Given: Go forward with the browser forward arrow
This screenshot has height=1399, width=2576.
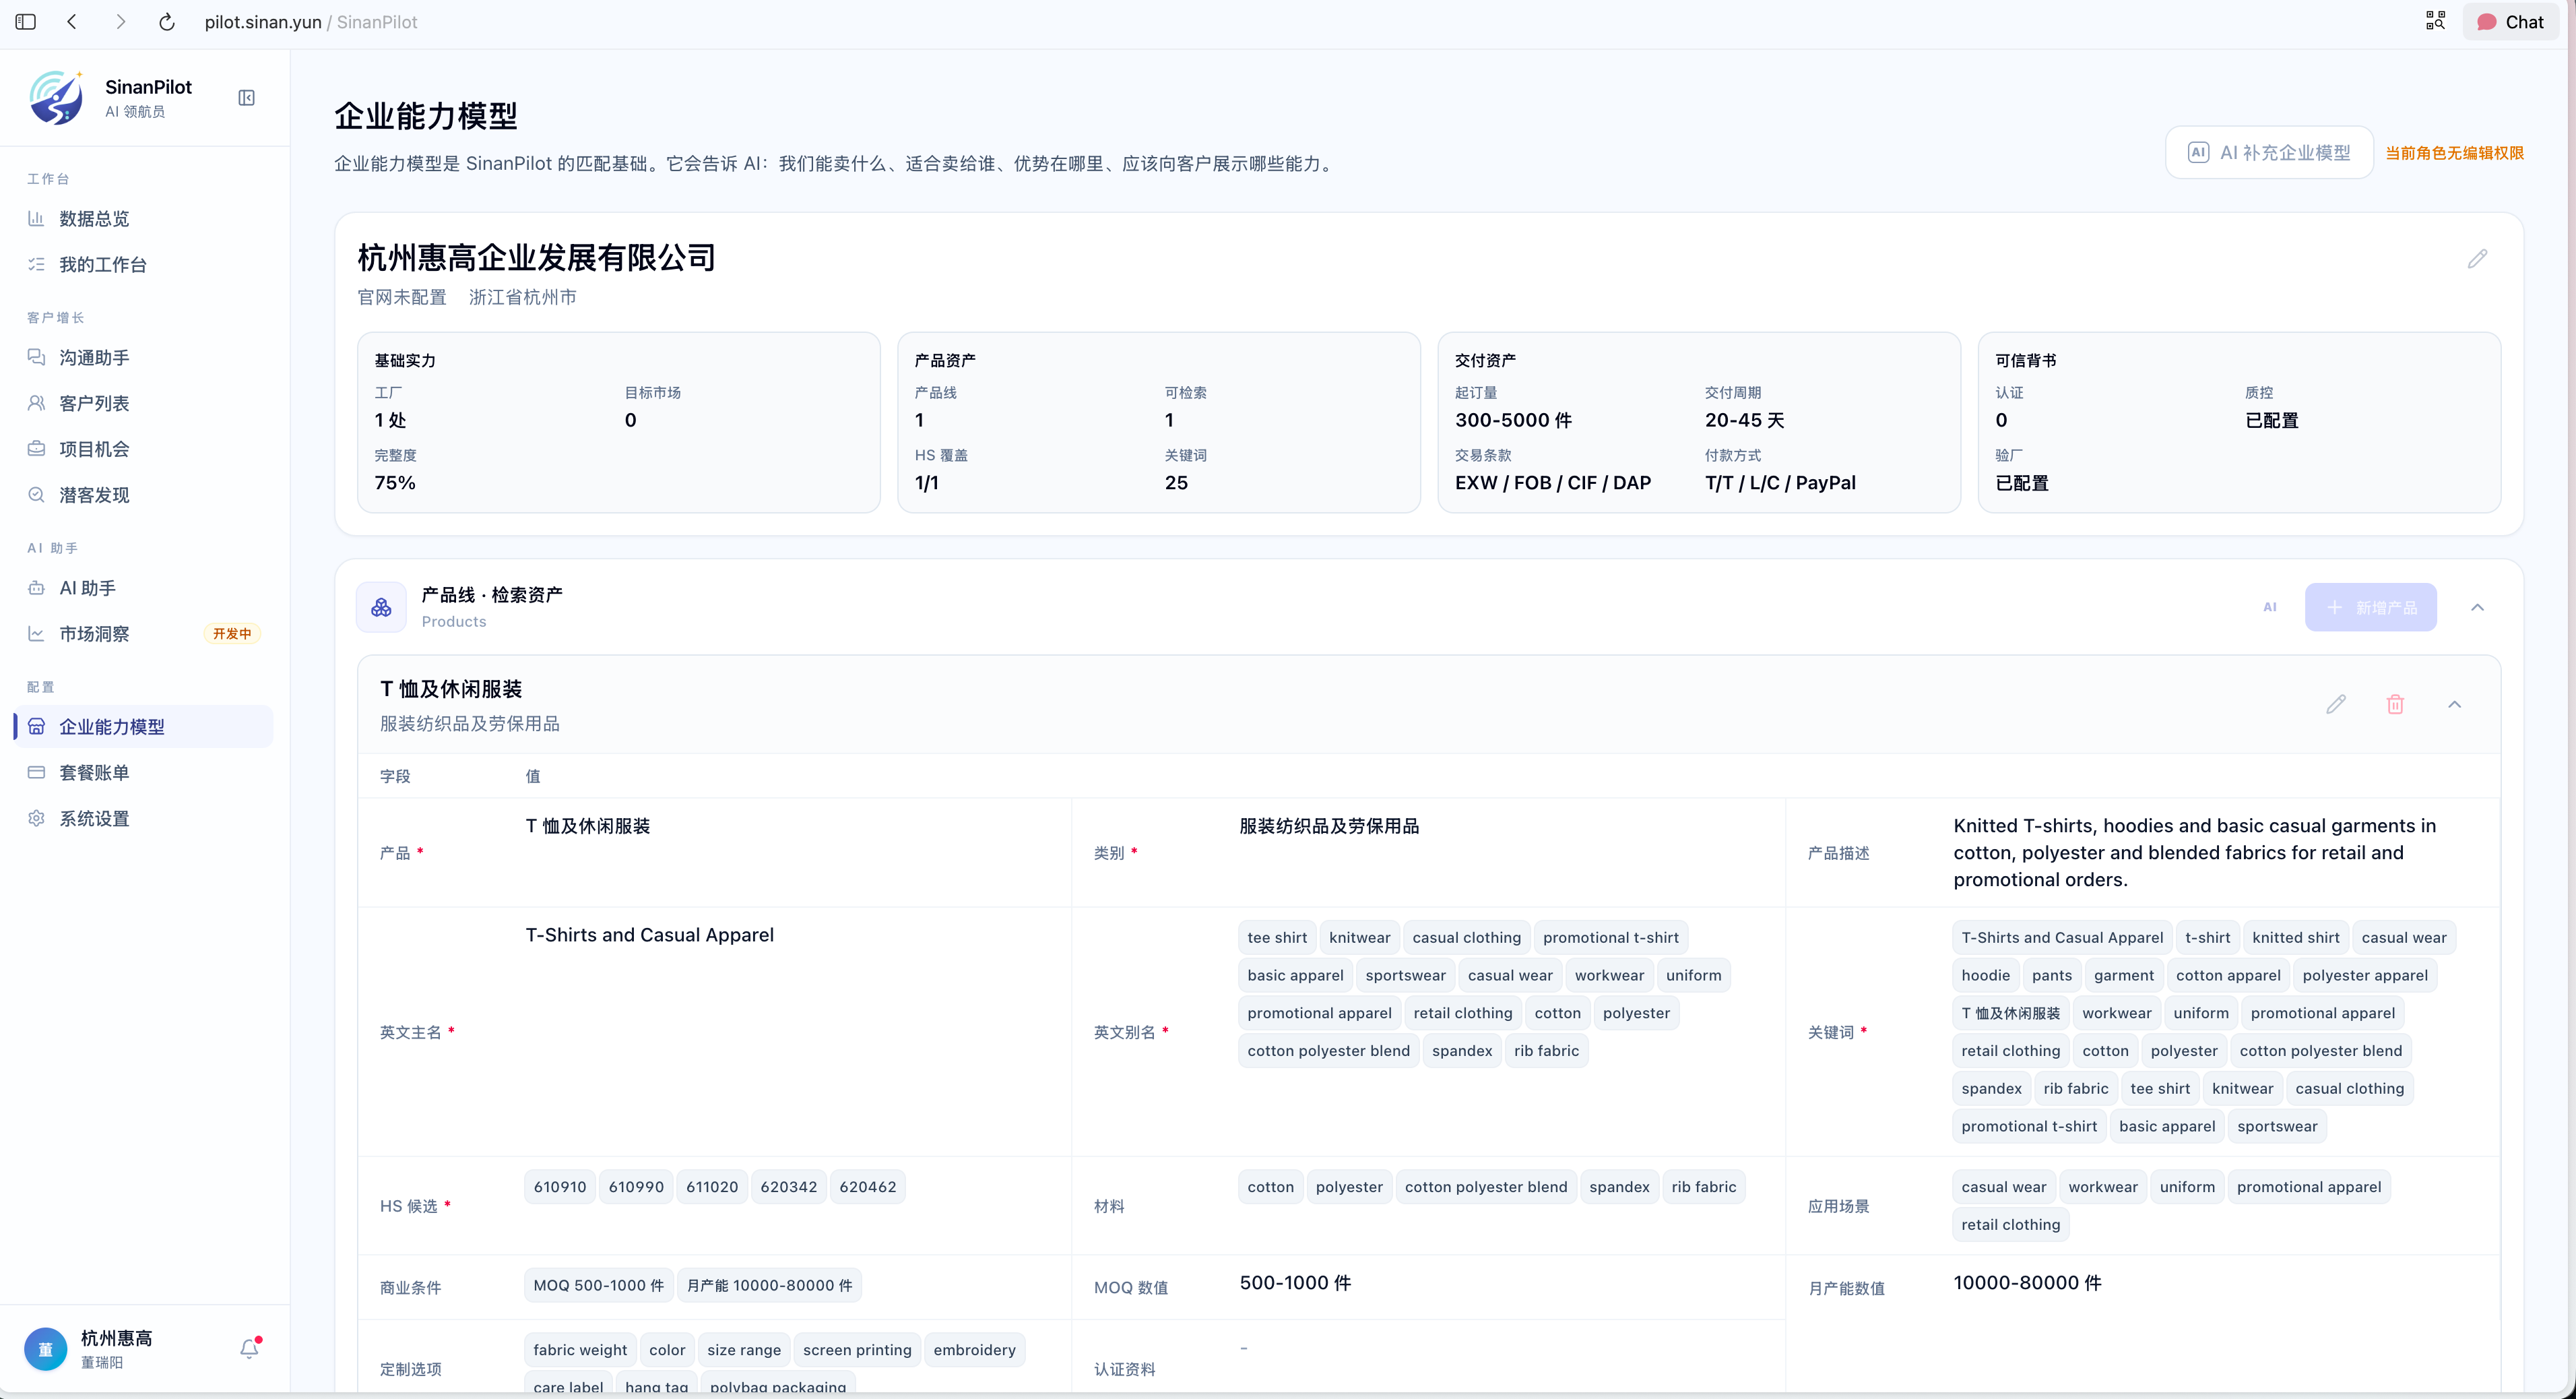Looking at the screenshot, I should point(120,22).
